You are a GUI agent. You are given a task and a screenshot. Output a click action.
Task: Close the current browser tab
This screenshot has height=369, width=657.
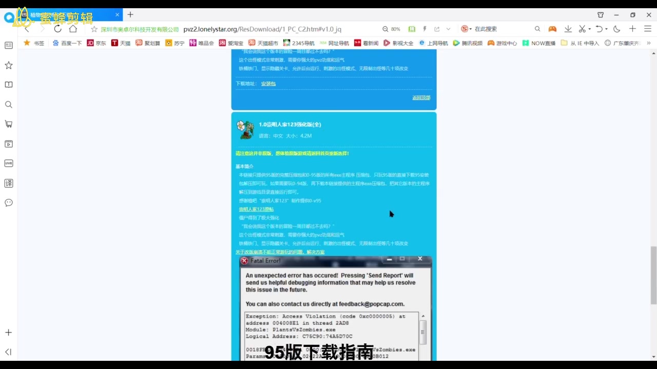(x=117, y=15)
